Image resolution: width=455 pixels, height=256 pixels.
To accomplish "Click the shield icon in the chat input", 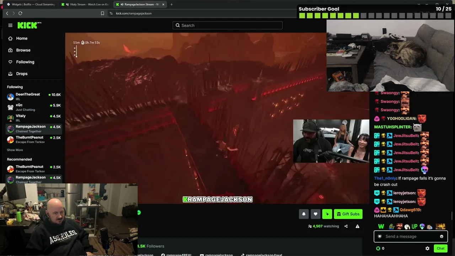I will pyautogui.click(x=380, y=236).
